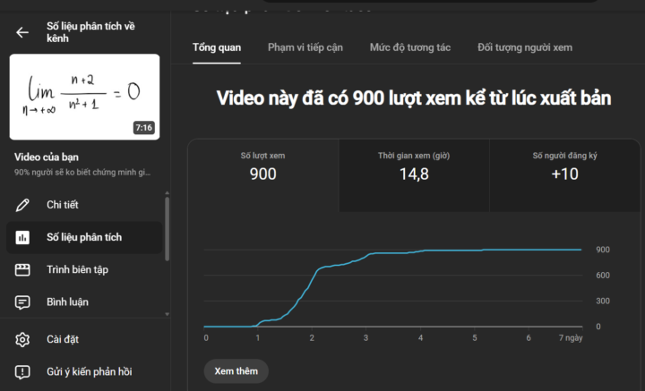Click the video title text starting 90% người
645x391 pixels.
(x=82, y=173)
